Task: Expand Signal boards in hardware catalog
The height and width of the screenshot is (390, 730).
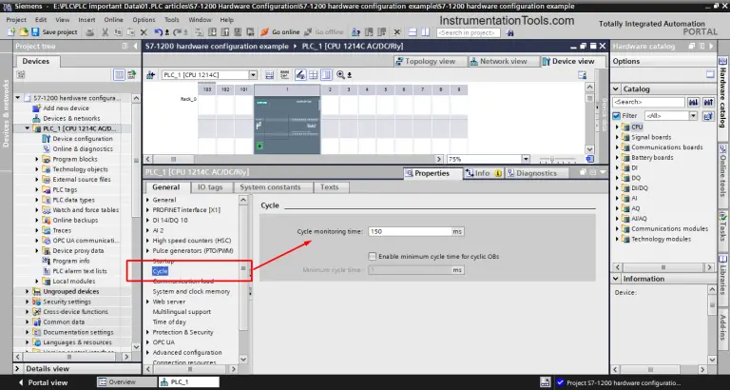Action: (x=617, y=137)
